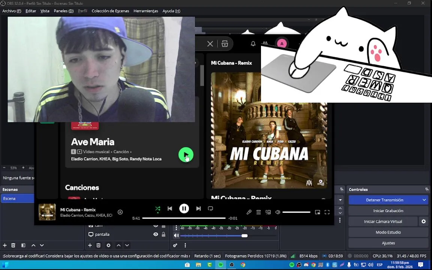
Task: Click Modo Estudio button
Action: point(388,232)
